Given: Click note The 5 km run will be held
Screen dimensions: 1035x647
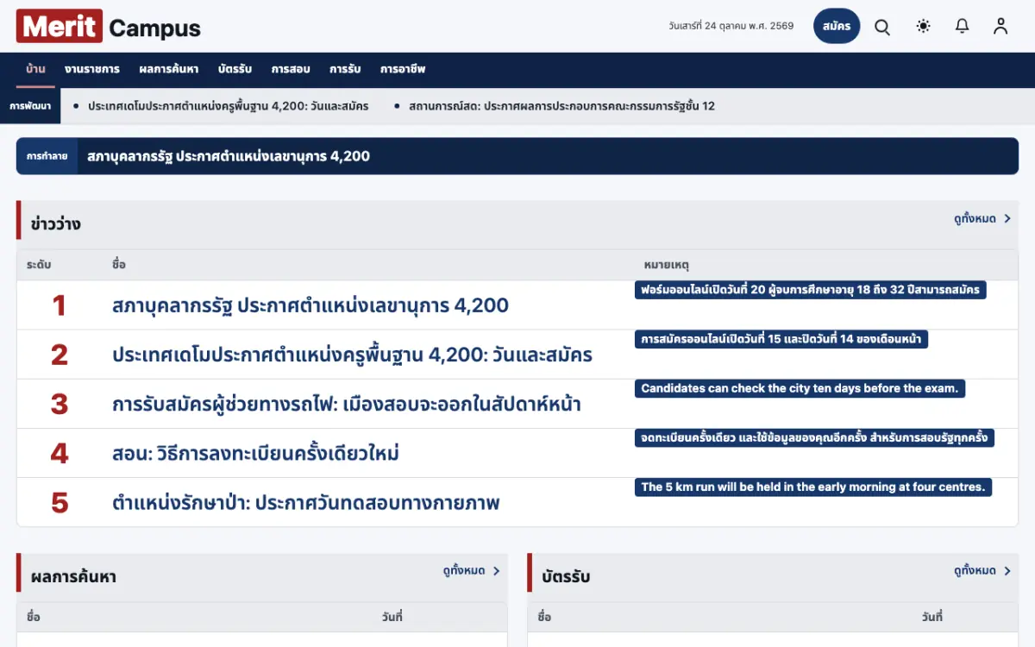Looking at the screenshot, I should tap(813, 487).
